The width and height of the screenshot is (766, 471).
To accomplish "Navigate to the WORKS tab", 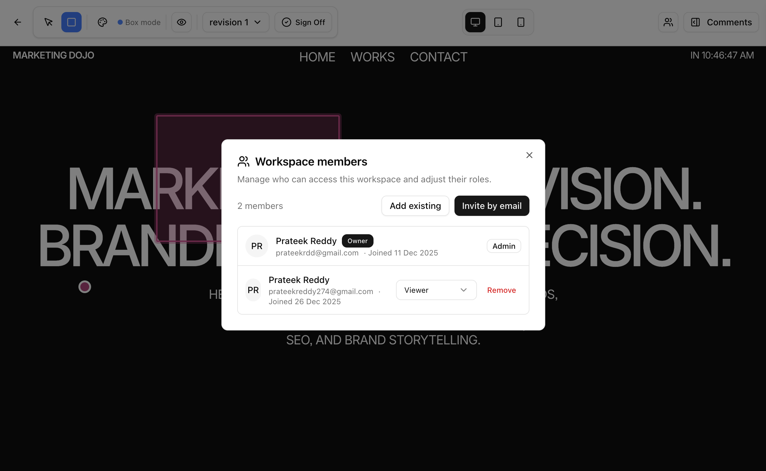I will click(372, 57).
